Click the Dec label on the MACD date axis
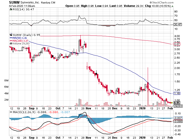 (115, 138)
